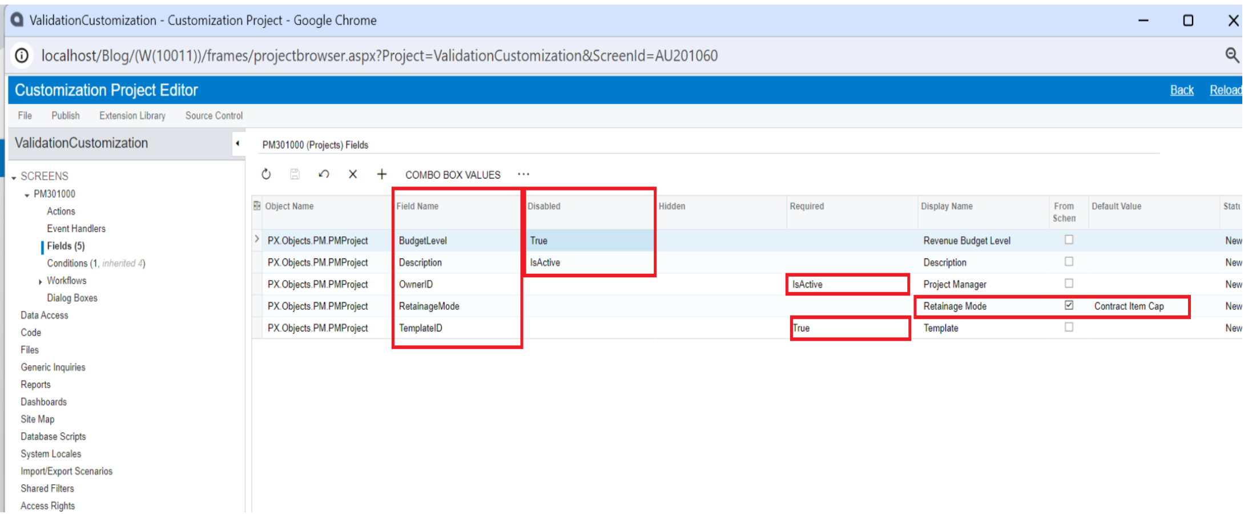
Task: Click the Refresh icon in grid toolbar
Action: pos(266,175)
